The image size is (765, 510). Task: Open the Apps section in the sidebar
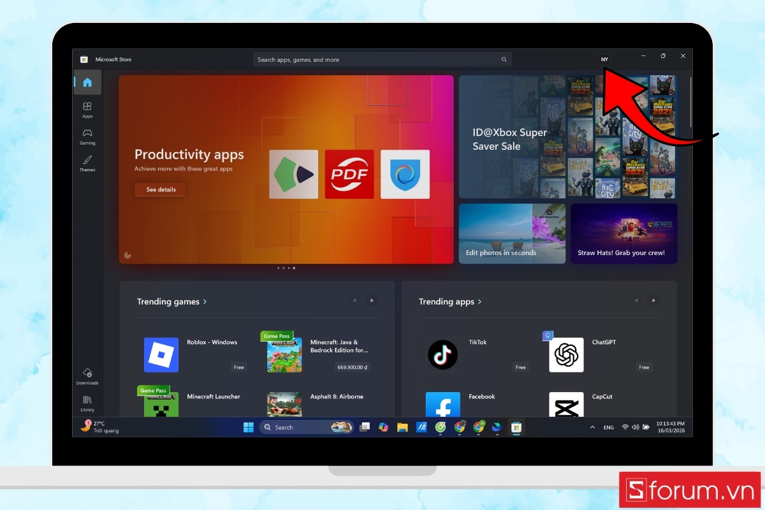pyautogui.click(x=87, y=108)
